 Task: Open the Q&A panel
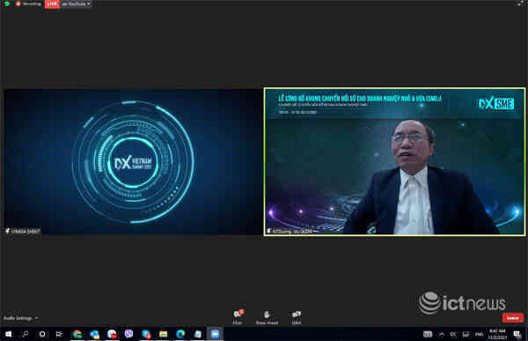tap(297, 317)
